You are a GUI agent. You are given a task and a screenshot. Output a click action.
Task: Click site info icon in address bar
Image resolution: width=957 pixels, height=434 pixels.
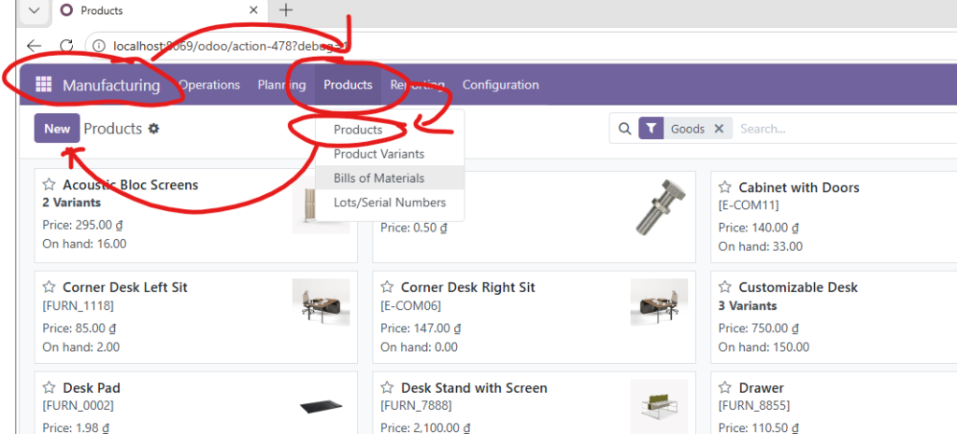point(98,45)
